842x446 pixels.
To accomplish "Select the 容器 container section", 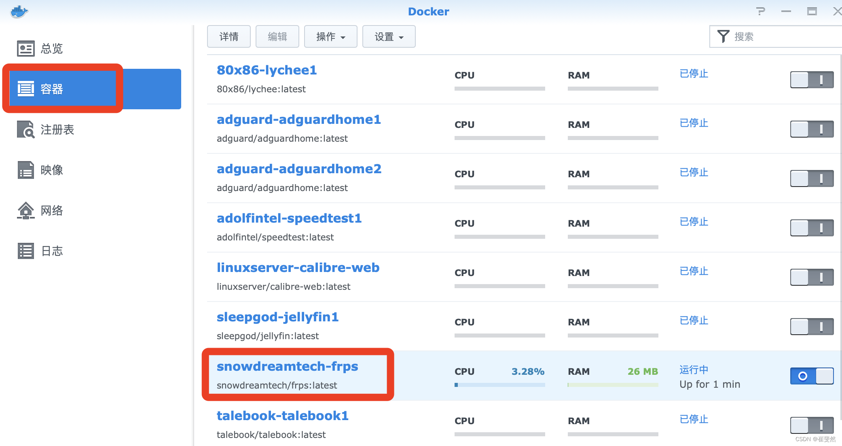I will (x=95, y=89).
